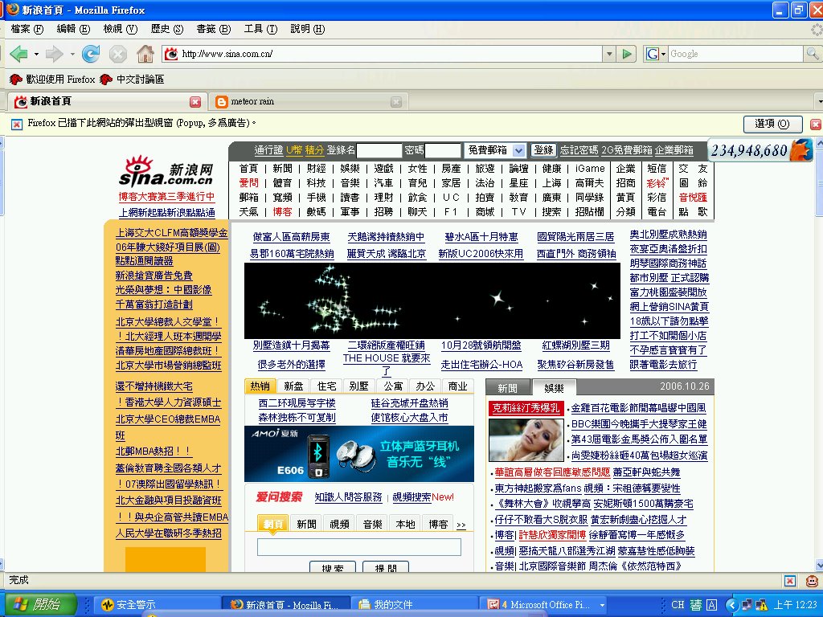This screenshot has width=823, height=617.
Task: Click the starry black animation banner
Action: click(x=432, y=300)
